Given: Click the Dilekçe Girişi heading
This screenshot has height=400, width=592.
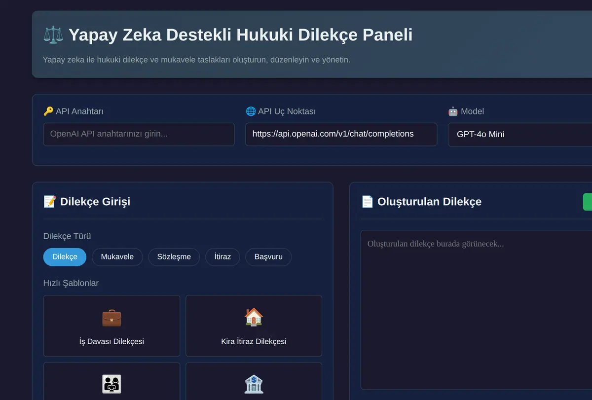Looking at the screenshot, I should coord(95,201).
